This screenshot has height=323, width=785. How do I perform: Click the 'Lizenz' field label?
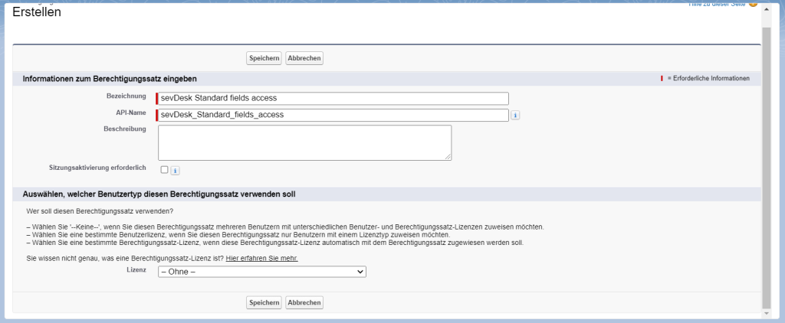(x=136, y=270)
